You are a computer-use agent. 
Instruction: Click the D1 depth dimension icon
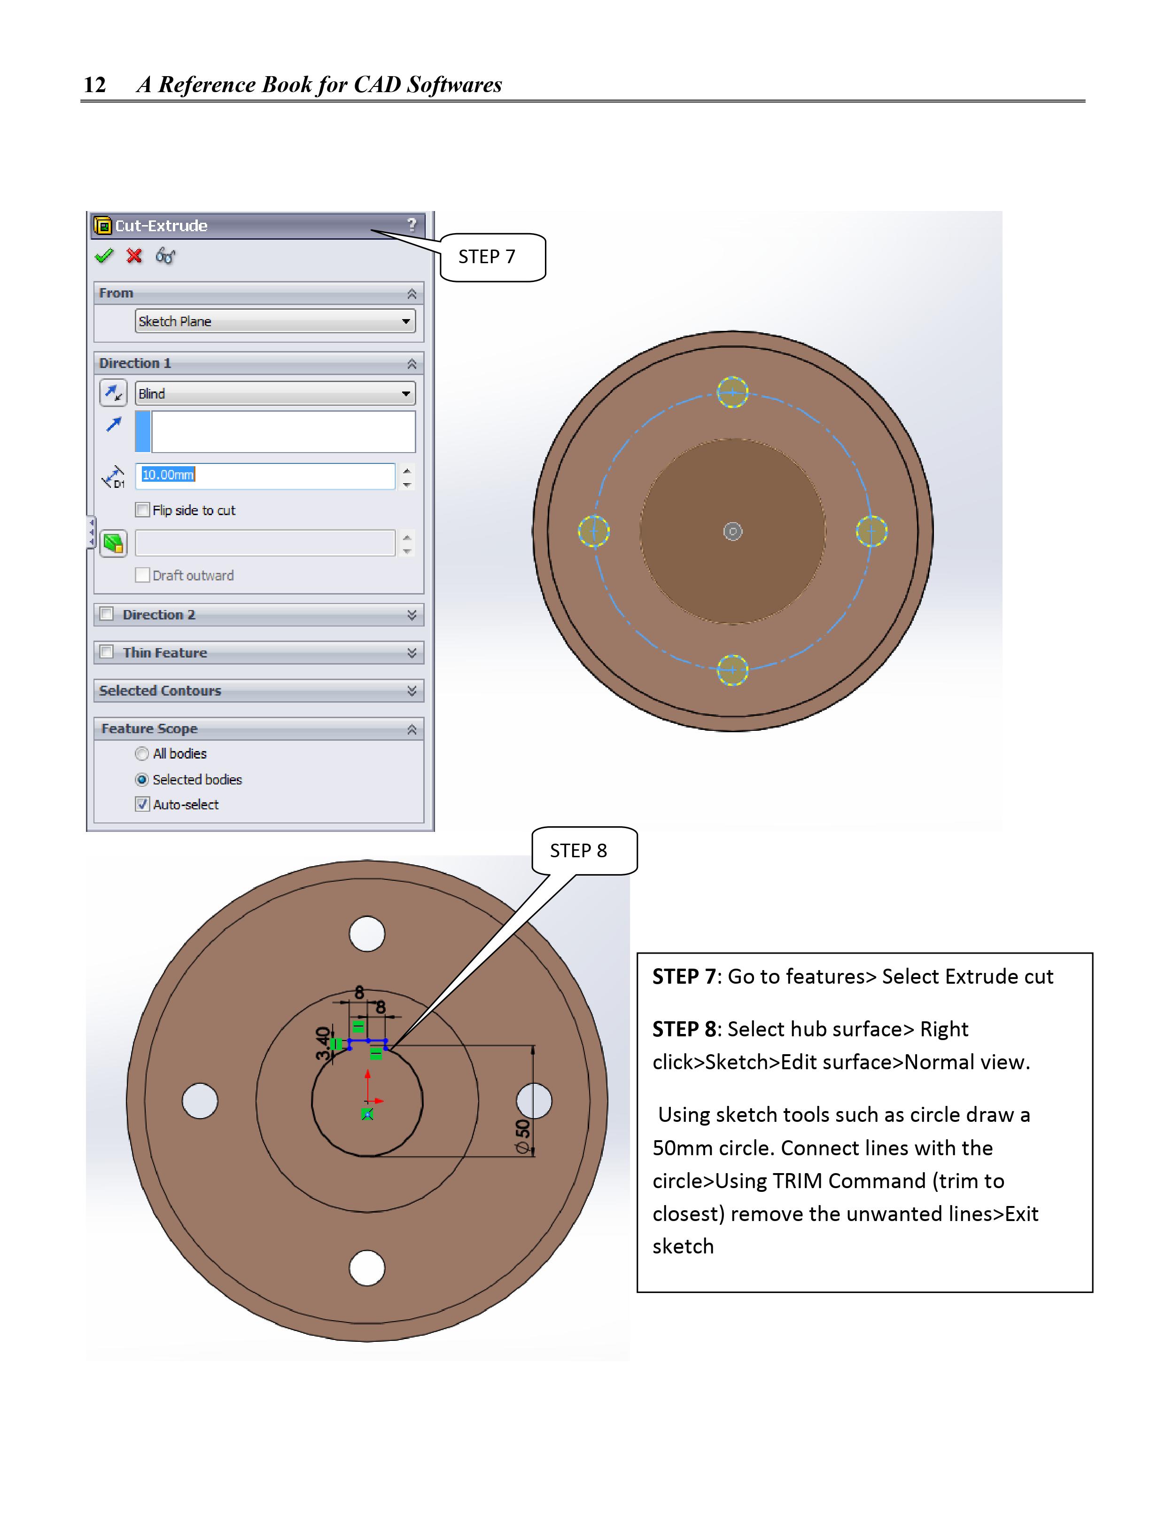coord(113,477)
